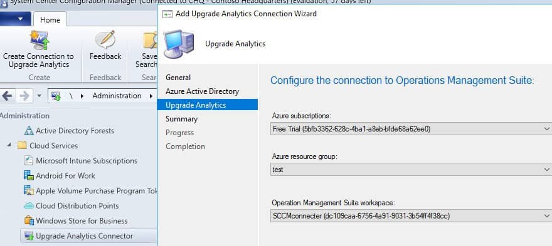Click the wizard title bar icon
This screenshot has height=246, width=552.
pos(167,14)
